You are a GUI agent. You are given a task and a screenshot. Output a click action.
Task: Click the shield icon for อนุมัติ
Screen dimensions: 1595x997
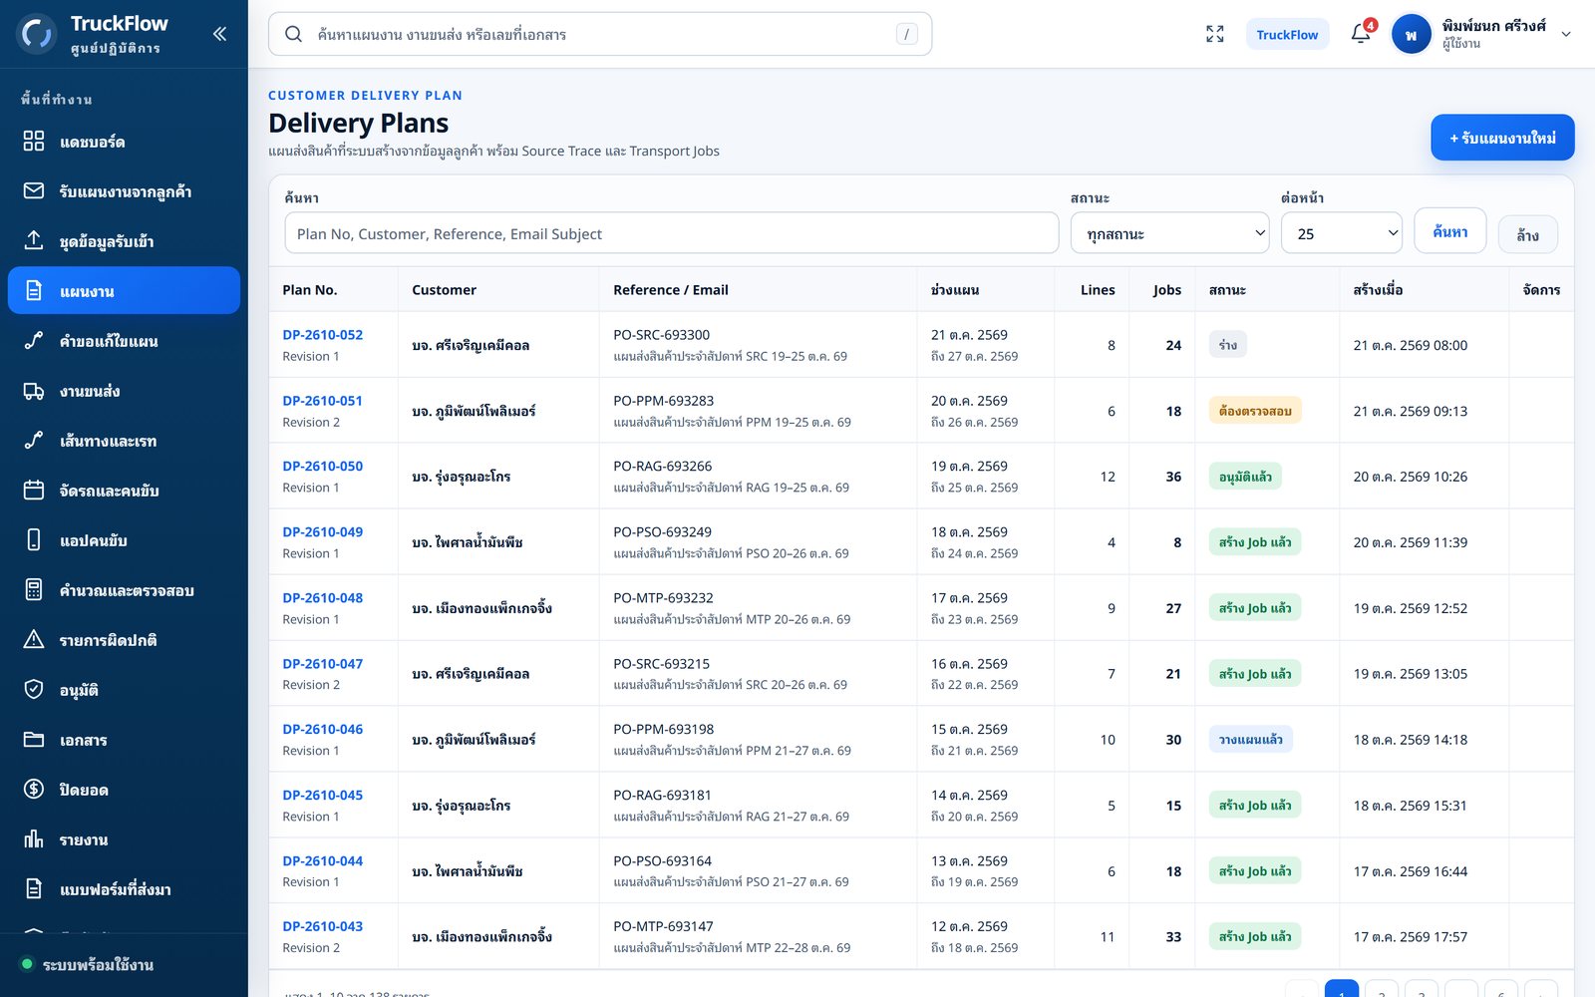[34, 689]
